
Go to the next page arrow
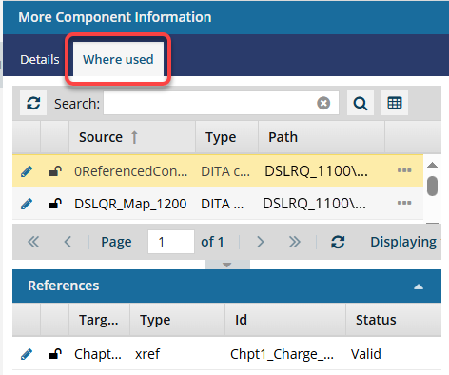(260, 242)
